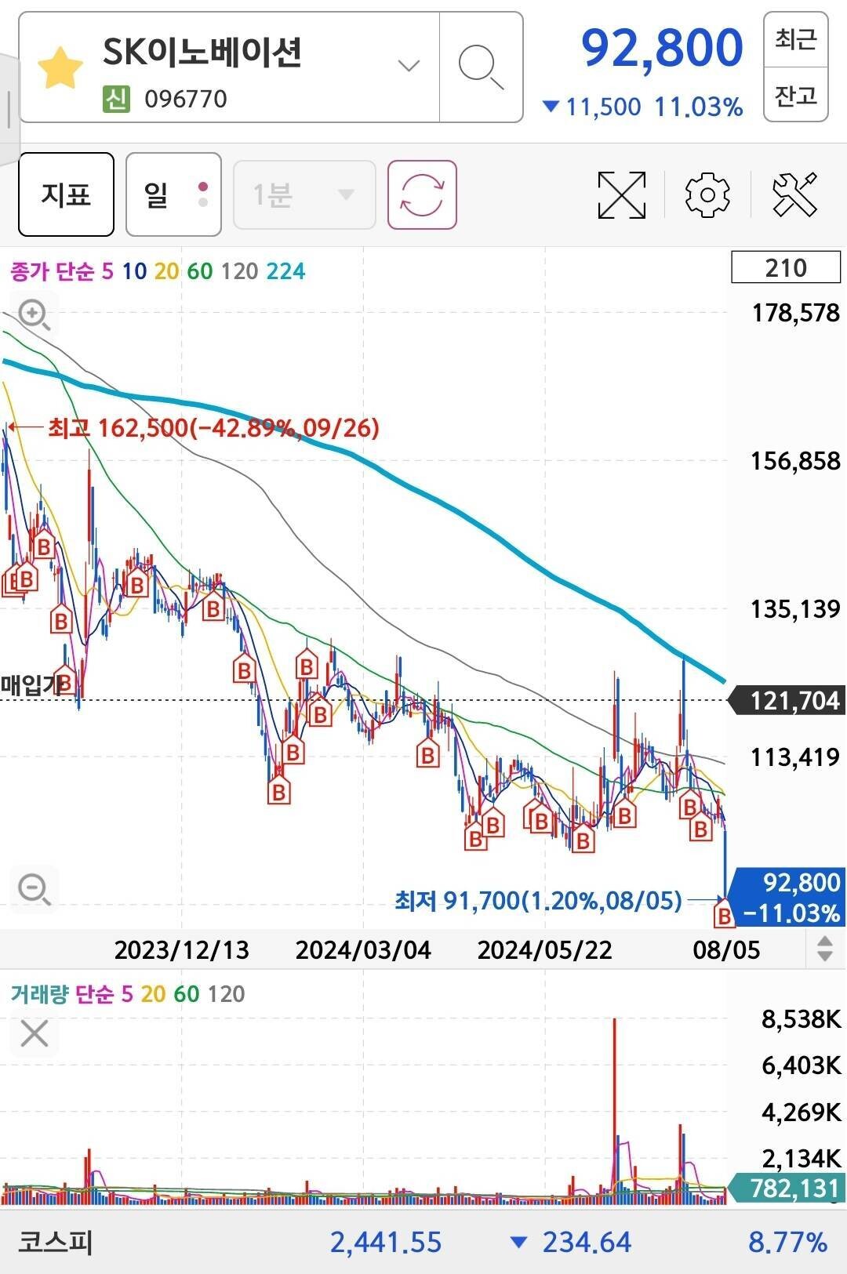Zoom out of the price chart
This screenshot has height=1274, width=847.
(35, 889)
